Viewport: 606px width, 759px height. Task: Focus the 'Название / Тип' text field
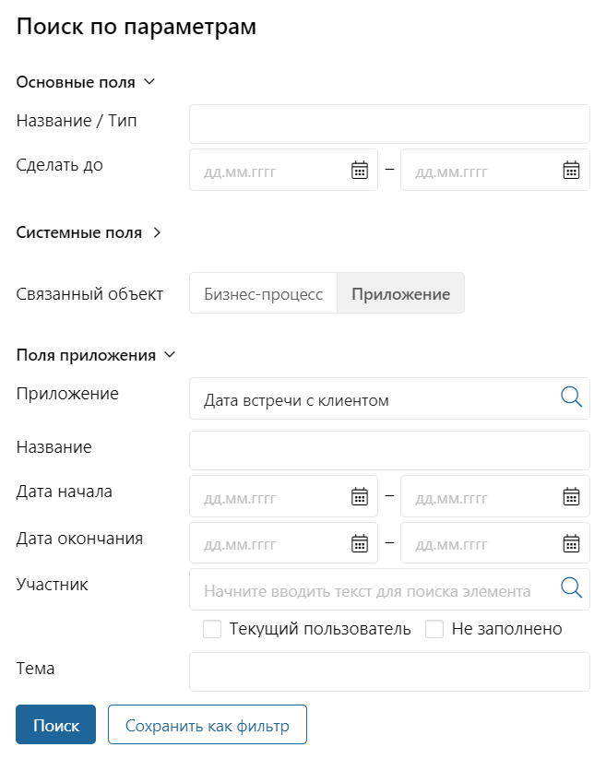389,124
